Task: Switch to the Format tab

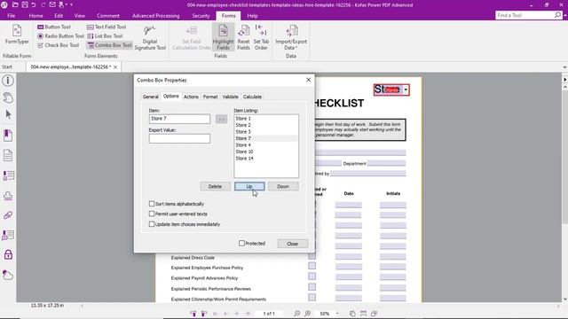Action: [210, 97]
